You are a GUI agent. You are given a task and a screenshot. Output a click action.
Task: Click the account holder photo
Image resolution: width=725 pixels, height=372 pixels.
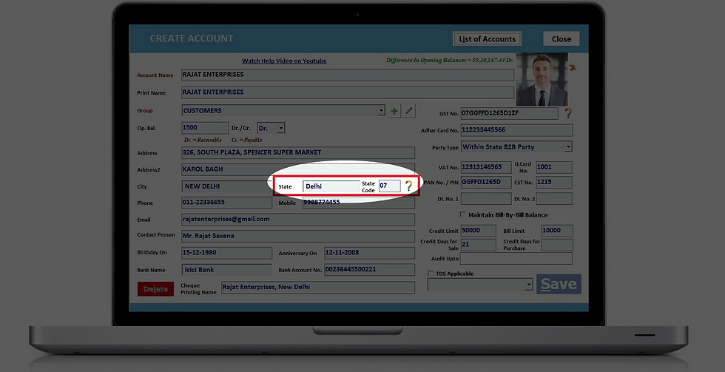coord(542,79)
